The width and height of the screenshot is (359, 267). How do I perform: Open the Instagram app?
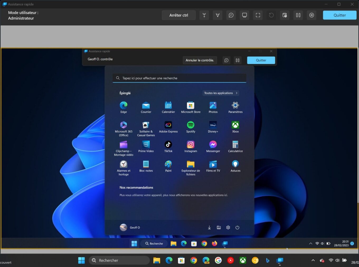[191, 147]
